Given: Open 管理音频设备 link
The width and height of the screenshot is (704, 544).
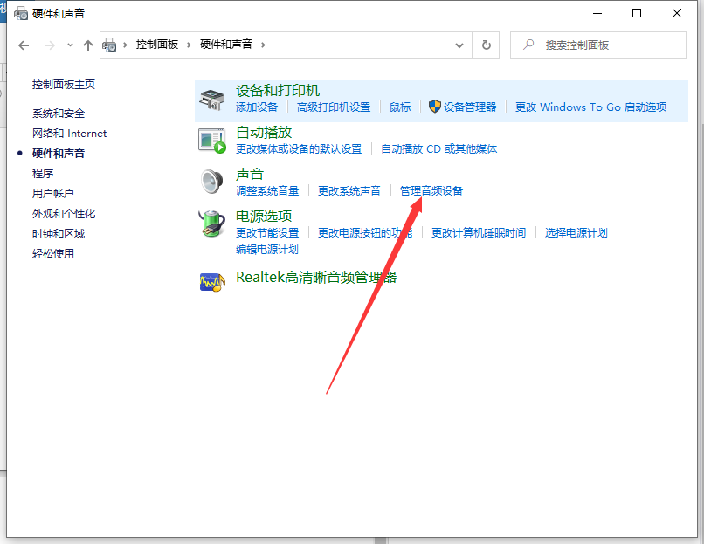Looking at the screenshot, I should click(431, 189).
